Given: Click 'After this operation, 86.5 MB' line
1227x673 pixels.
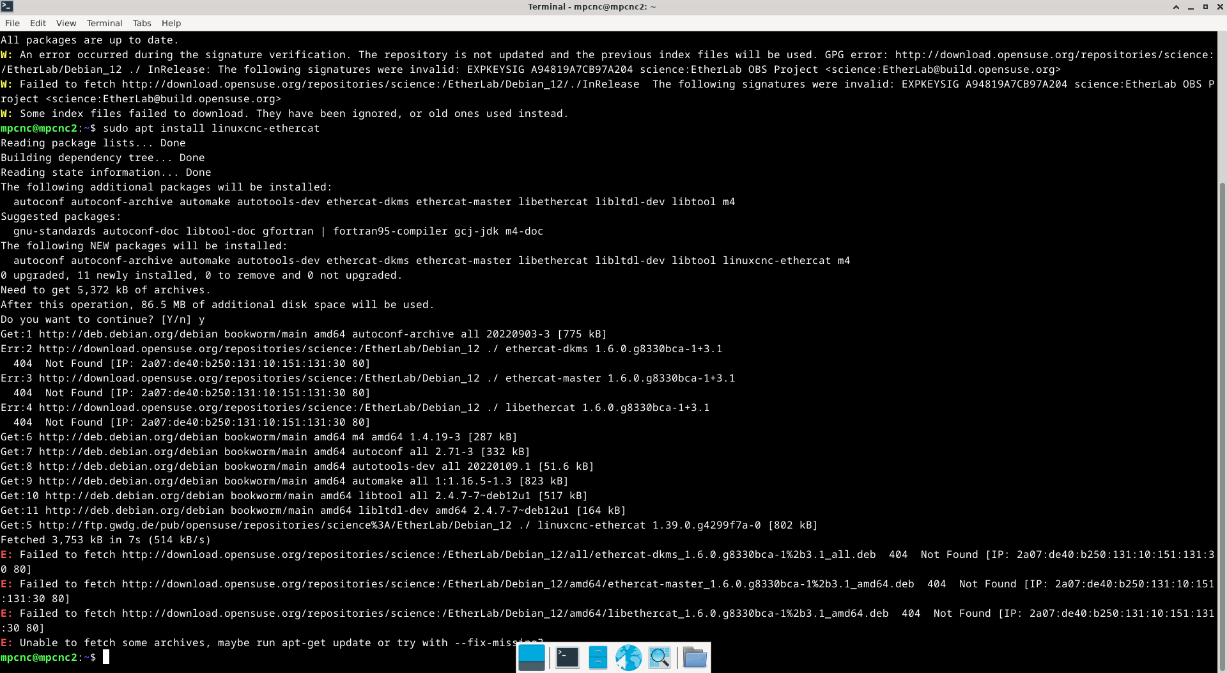Looking at the screenshot, I should click(217, 304).
